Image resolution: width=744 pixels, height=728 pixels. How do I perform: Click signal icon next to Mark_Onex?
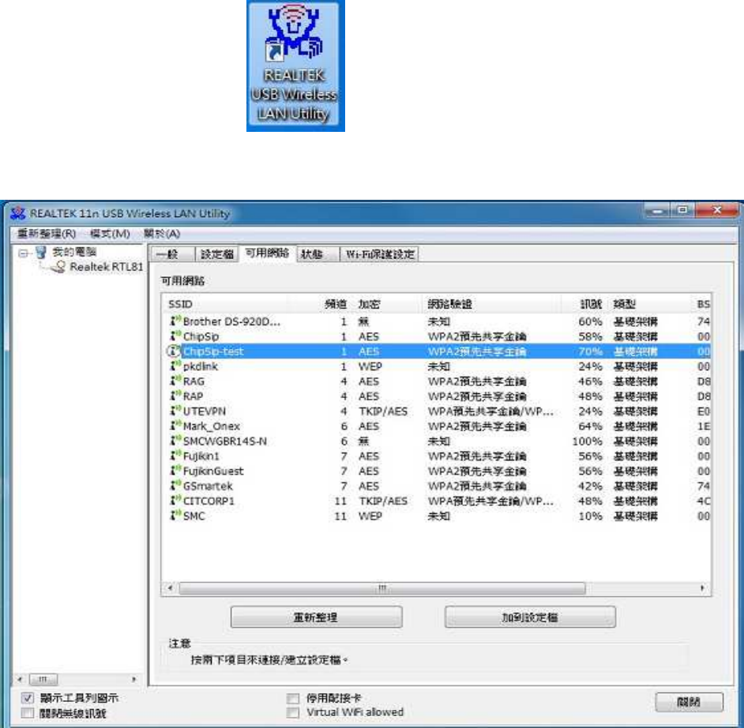175,426
